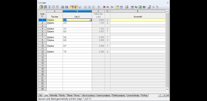Click the green table edit mode icon
The height and width of the screenshot is (101, 207).
[41, 7]
